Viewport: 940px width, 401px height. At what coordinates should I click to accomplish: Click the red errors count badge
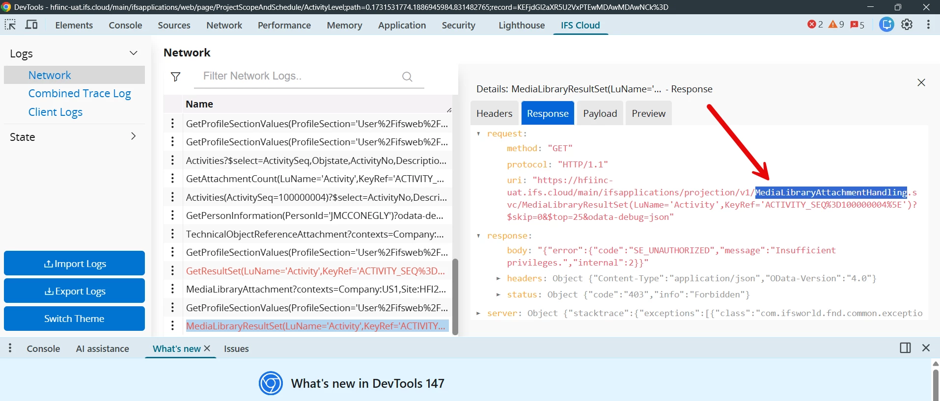click(x=815, y=25)
